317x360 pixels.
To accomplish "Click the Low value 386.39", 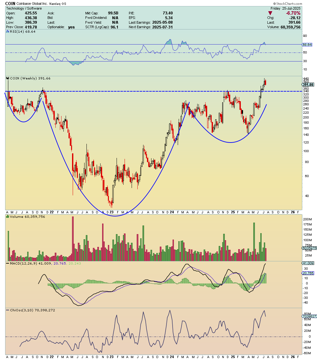I will pyautogui.click(x=31, y=22).
